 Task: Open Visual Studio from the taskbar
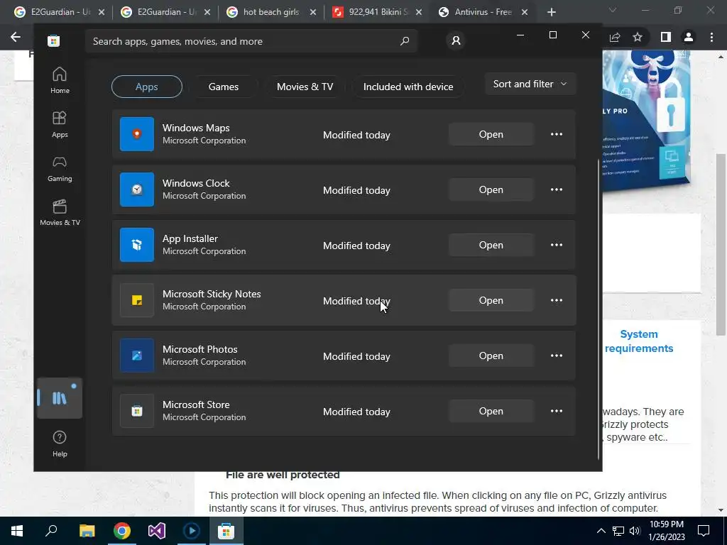pos(157,531)
